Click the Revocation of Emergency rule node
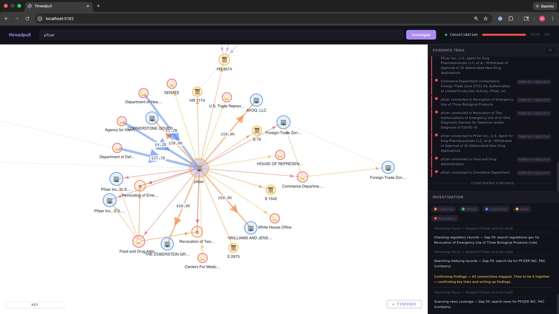 tap(140, 186)
